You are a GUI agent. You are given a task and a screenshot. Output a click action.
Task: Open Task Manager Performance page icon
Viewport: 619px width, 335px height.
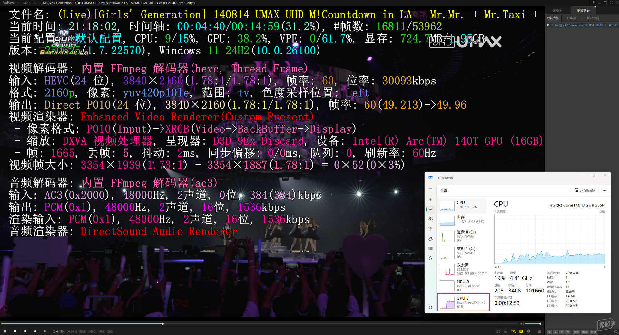(430, 209)
